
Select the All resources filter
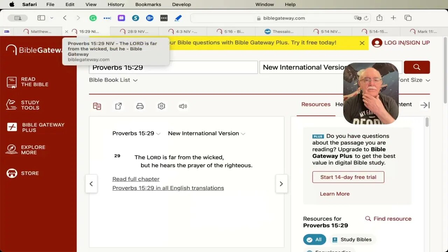[x=315, y=240]
